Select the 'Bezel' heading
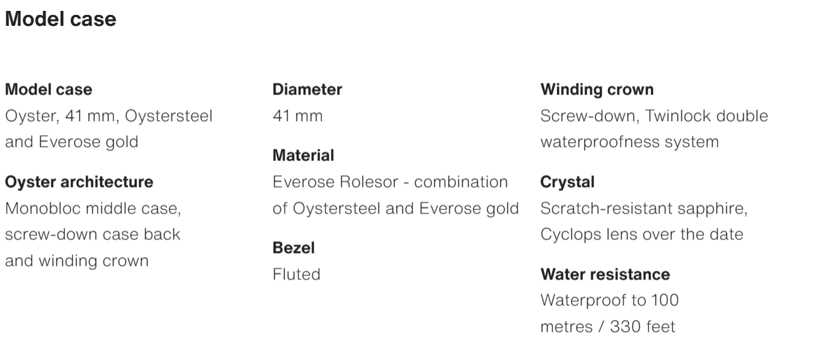Image resolution: width=815 pixels, height=338 pixels. tap(293, 248)
